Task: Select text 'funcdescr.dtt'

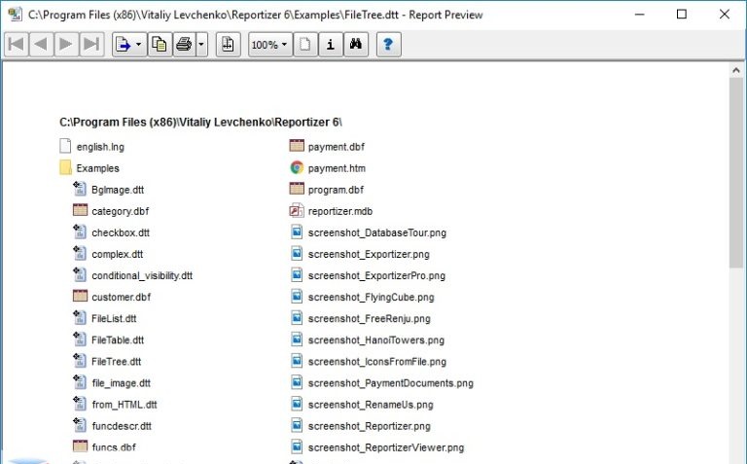Action: [122, 426]
